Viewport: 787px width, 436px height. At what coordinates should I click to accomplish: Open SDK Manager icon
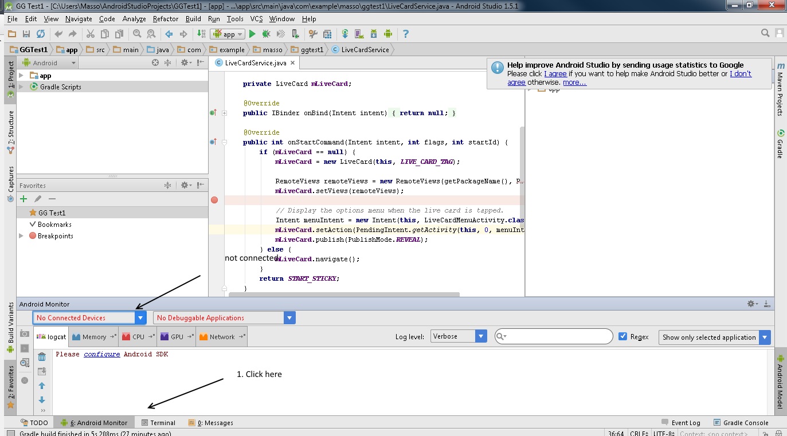click(374, 34)
